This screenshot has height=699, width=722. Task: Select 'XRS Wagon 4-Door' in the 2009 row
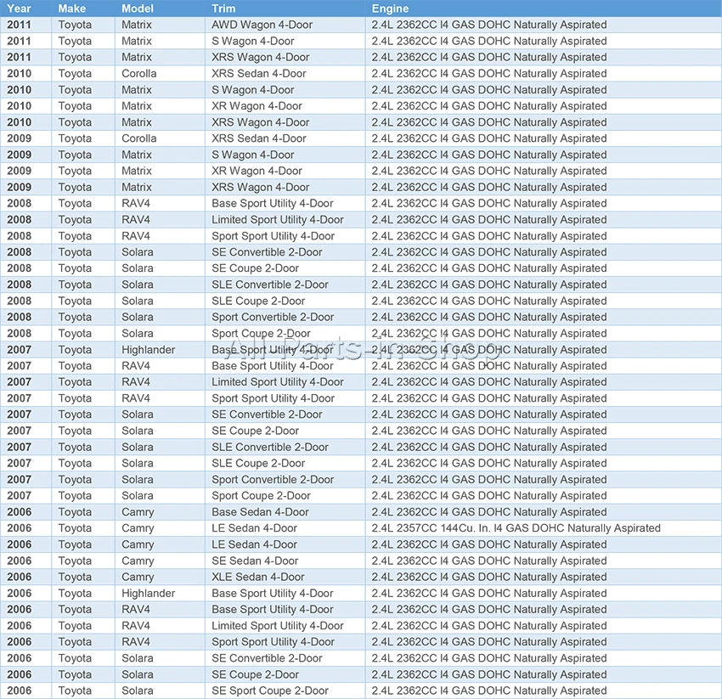(x=261, y=187)
